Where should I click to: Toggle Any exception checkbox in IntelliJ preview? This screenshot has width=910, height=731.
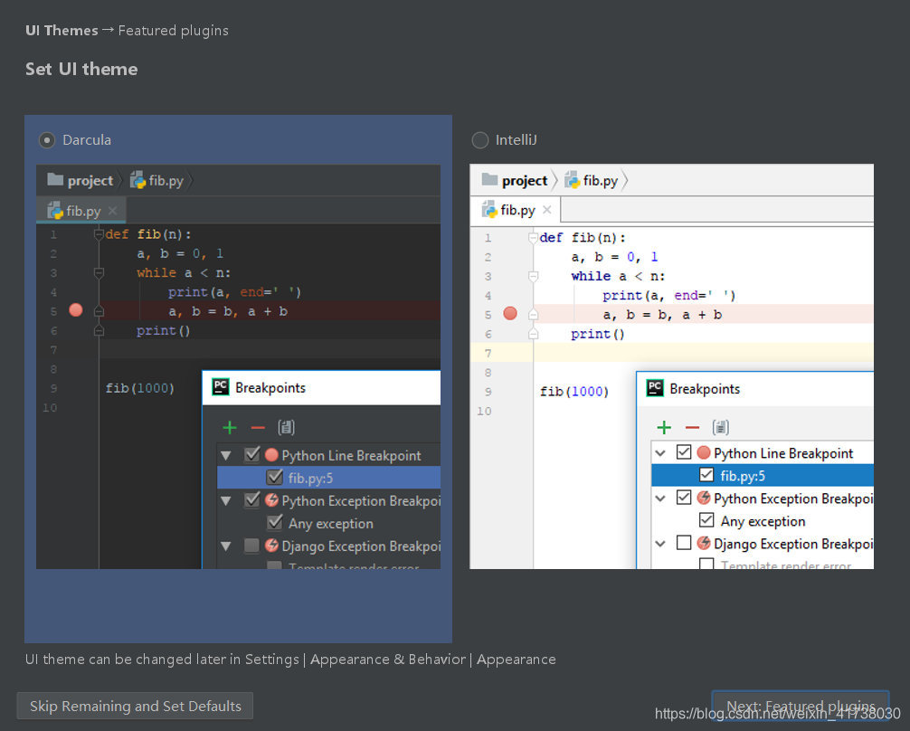706,520
